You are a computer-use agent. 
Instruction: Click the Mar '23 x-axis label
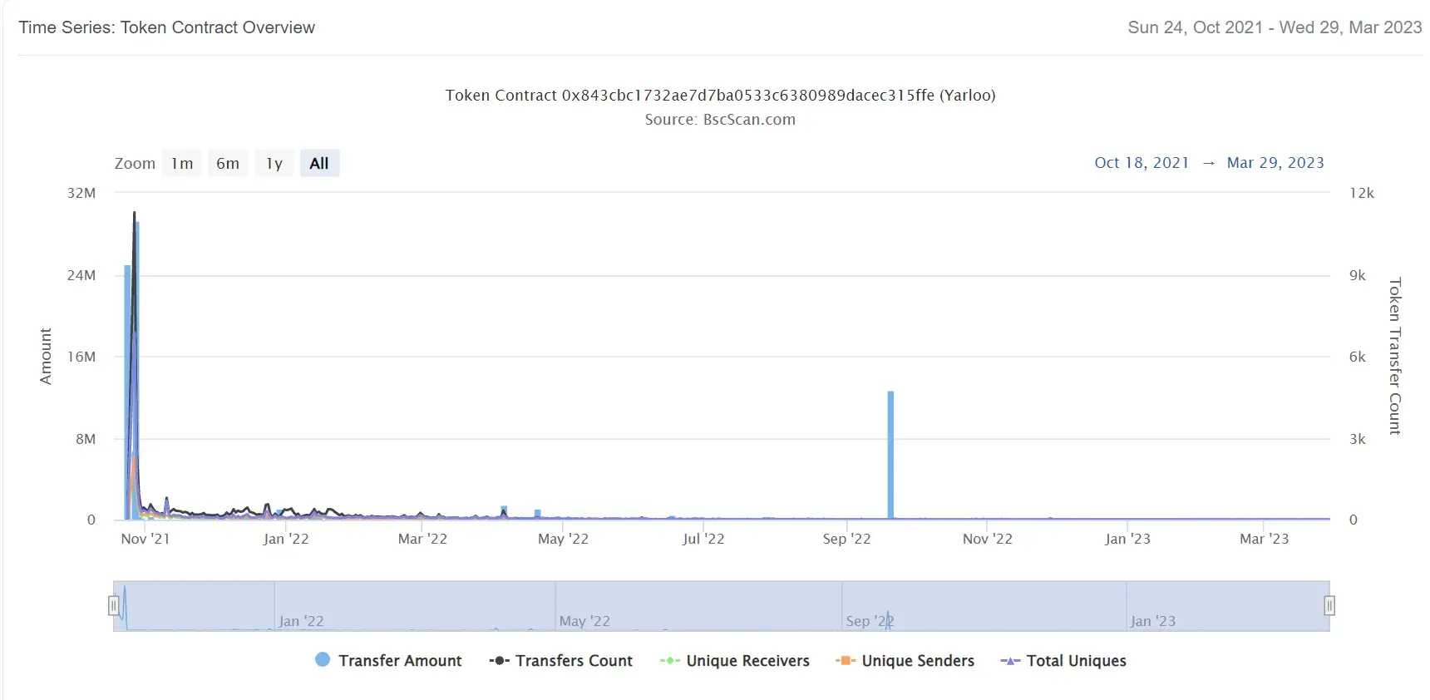click(x=1264, y=539)
